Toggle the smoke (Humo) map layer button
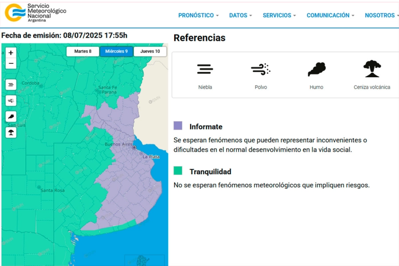Image resolution: width=399 pixels, height=266 pixels. pyautogui.click(x=11, y=117)
